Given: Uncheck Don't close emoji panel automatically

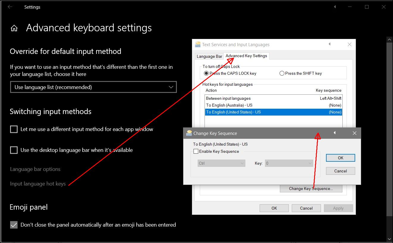Looking at the screenshot, I should tap(14, 225).
